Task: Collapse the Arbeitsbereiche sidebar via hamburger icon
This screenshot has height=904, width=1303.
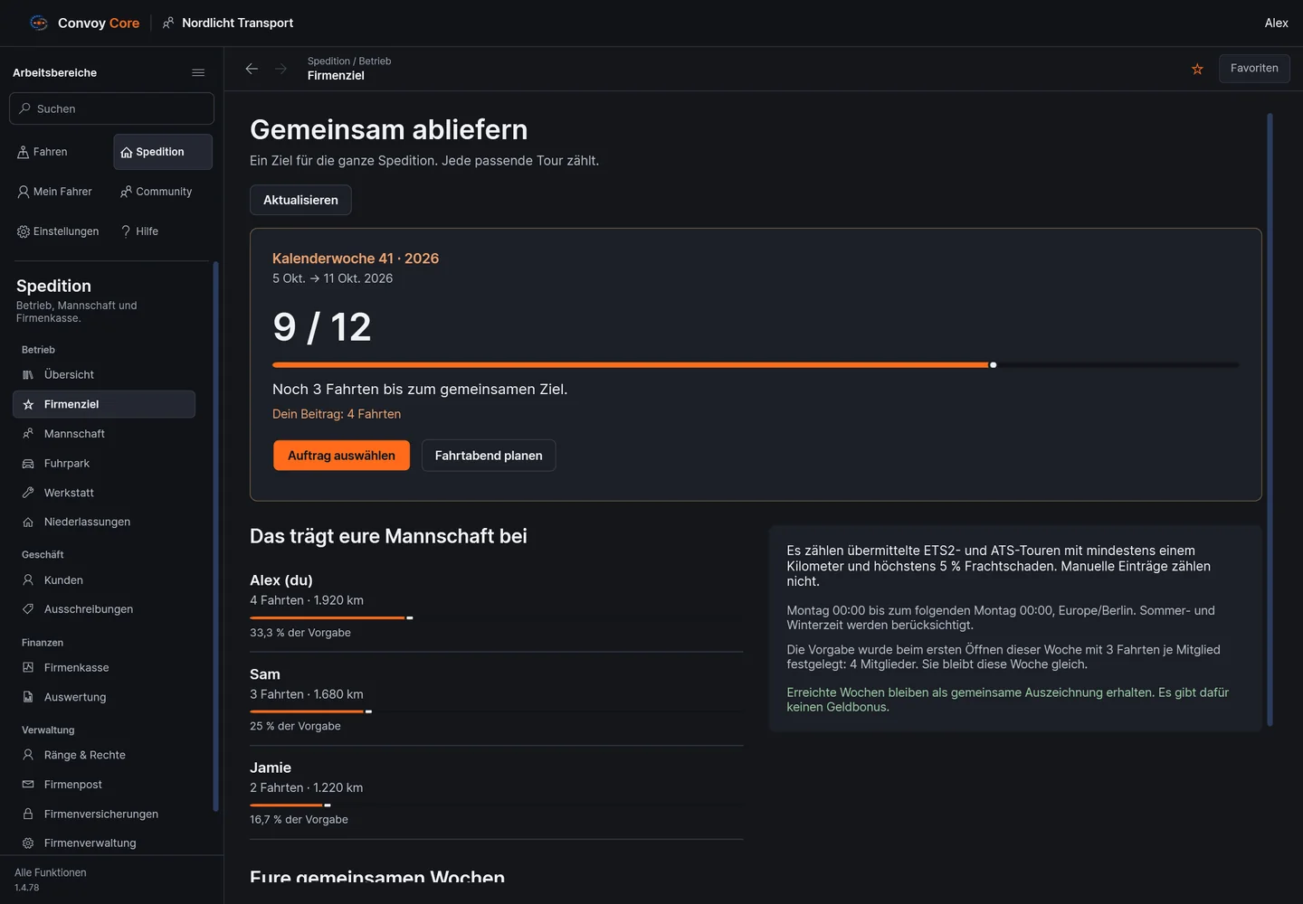Action: point(198,72)
